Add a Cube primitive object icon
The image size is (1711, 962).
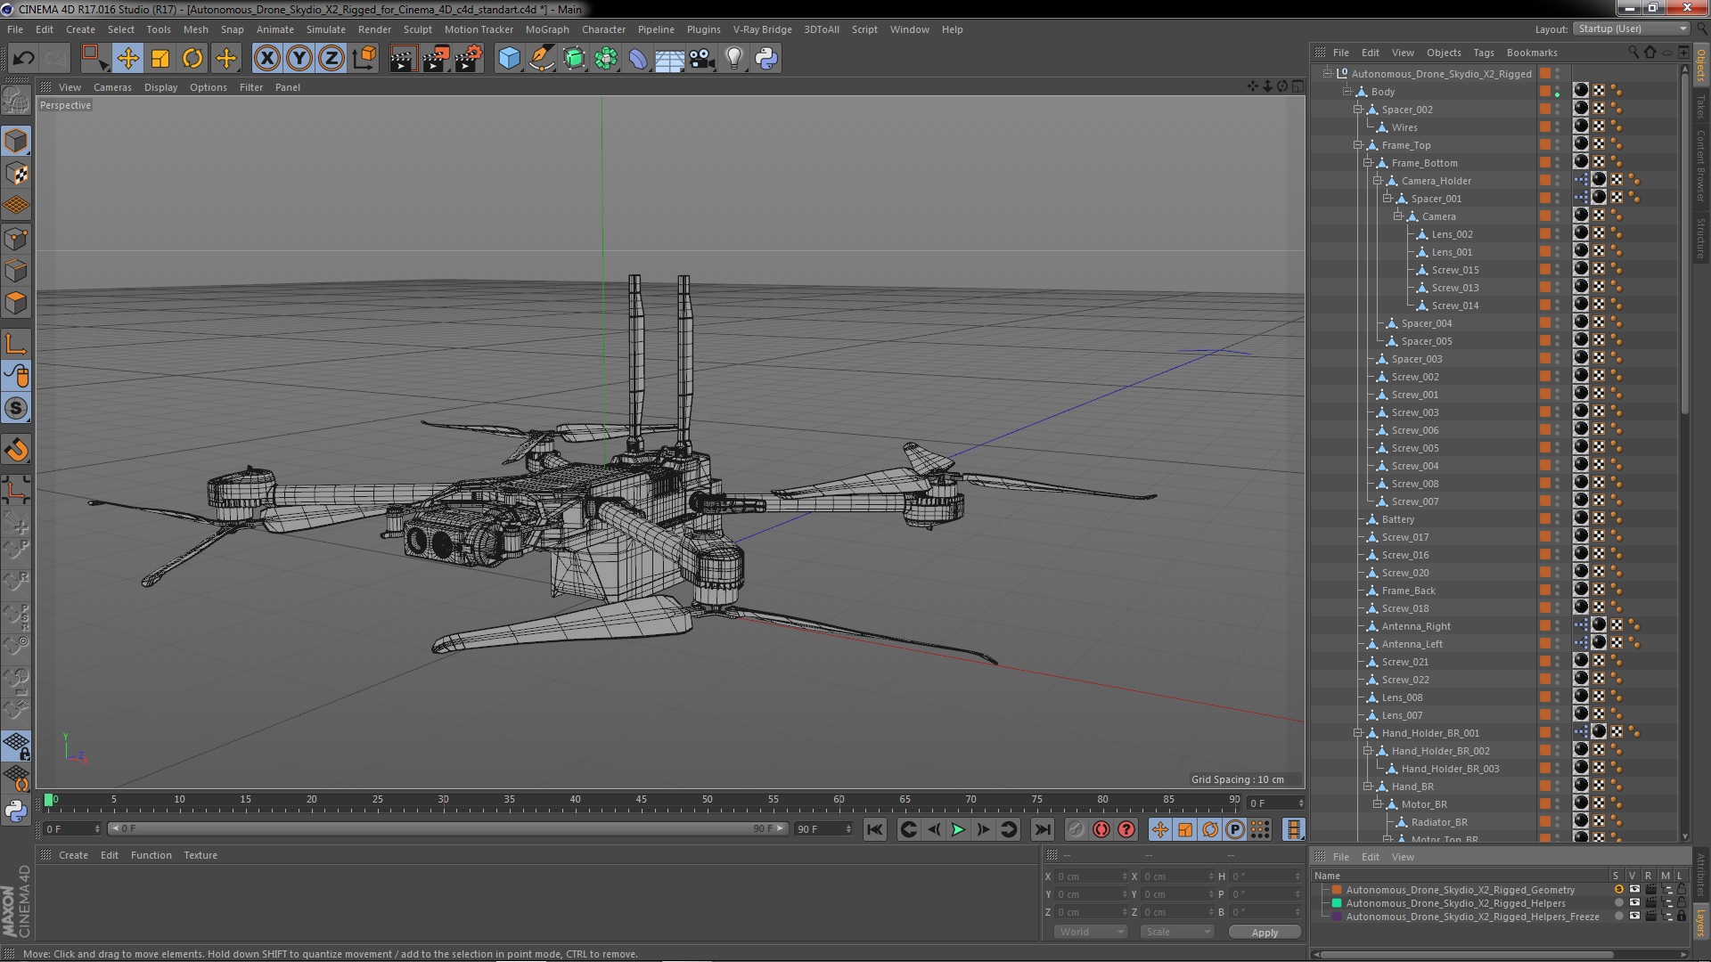509,59
